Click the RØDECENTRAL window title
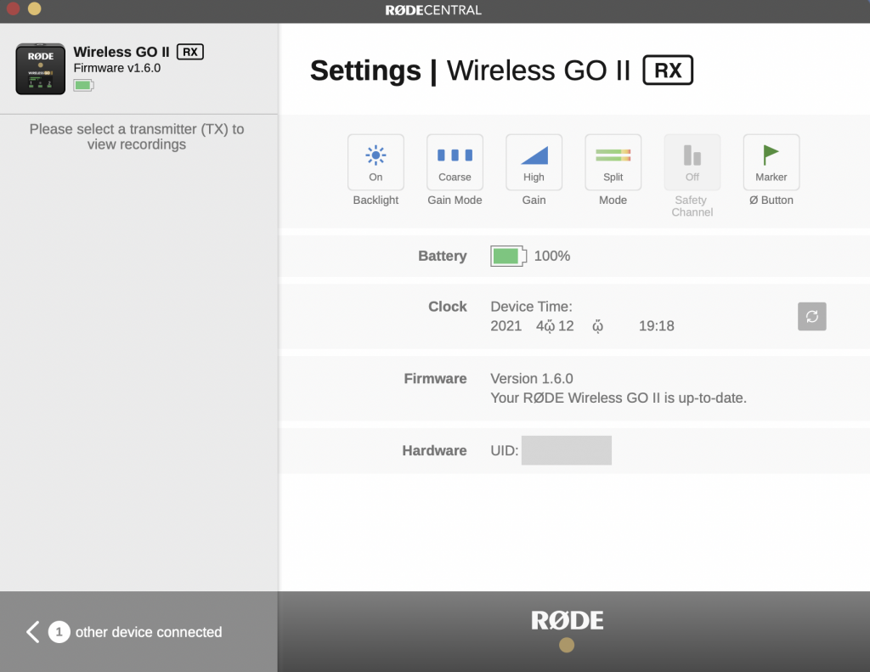The image size is (870, 672). tap(433, 10)
